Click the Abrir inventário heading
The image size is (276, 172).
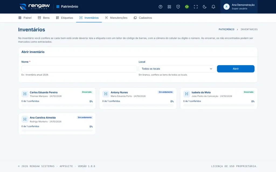[x=33, y=52]
